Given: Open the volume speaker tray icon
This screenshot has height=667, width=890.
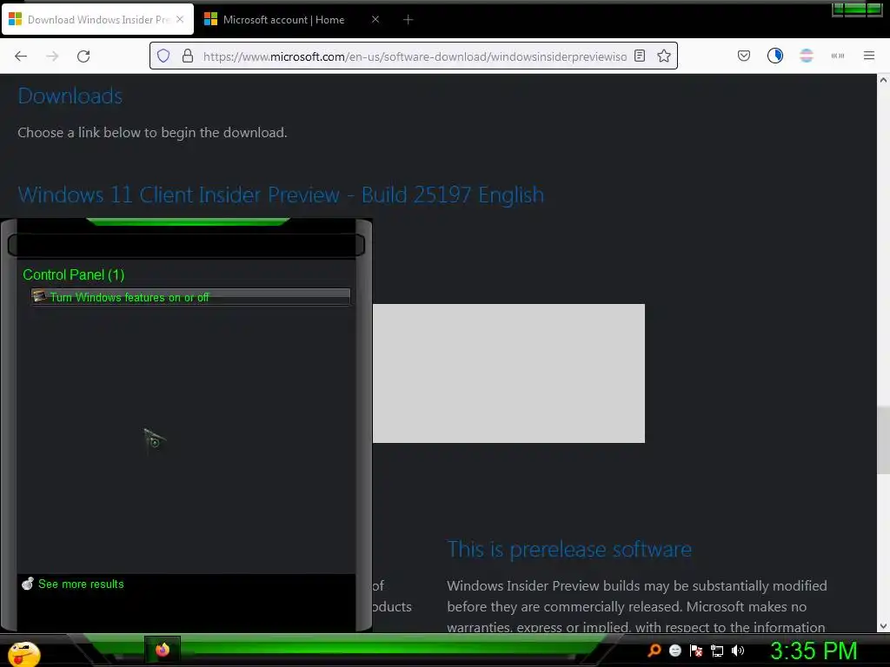Looking at the screenshot, I should (738, 650).
